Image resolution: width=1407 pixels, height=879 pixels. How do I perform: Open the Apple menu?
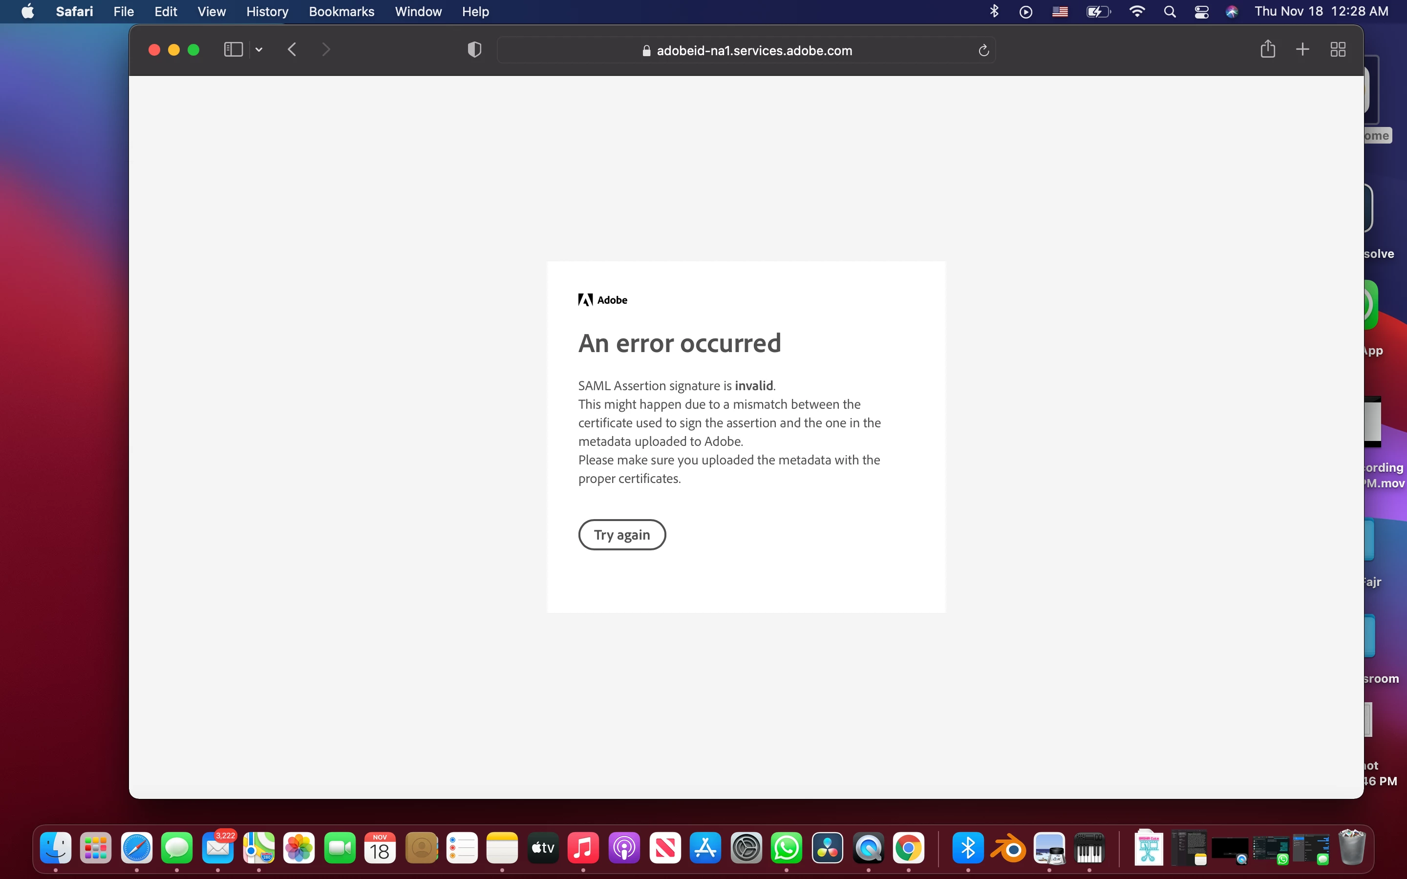pyautogui.click(x=27, y=12)
